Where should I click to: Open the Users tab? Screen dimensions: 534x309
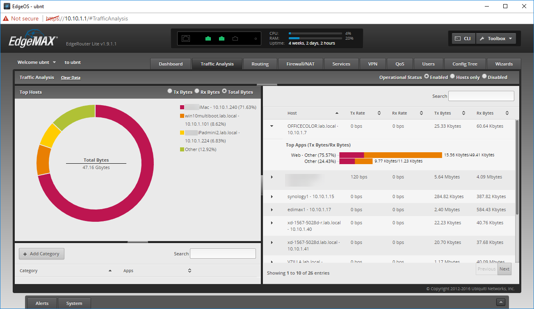pyautogui.click(x=428, y=64)
